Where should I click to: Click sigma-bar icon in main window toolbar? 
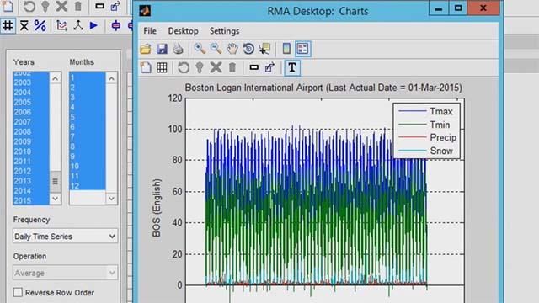pos(24,26)
